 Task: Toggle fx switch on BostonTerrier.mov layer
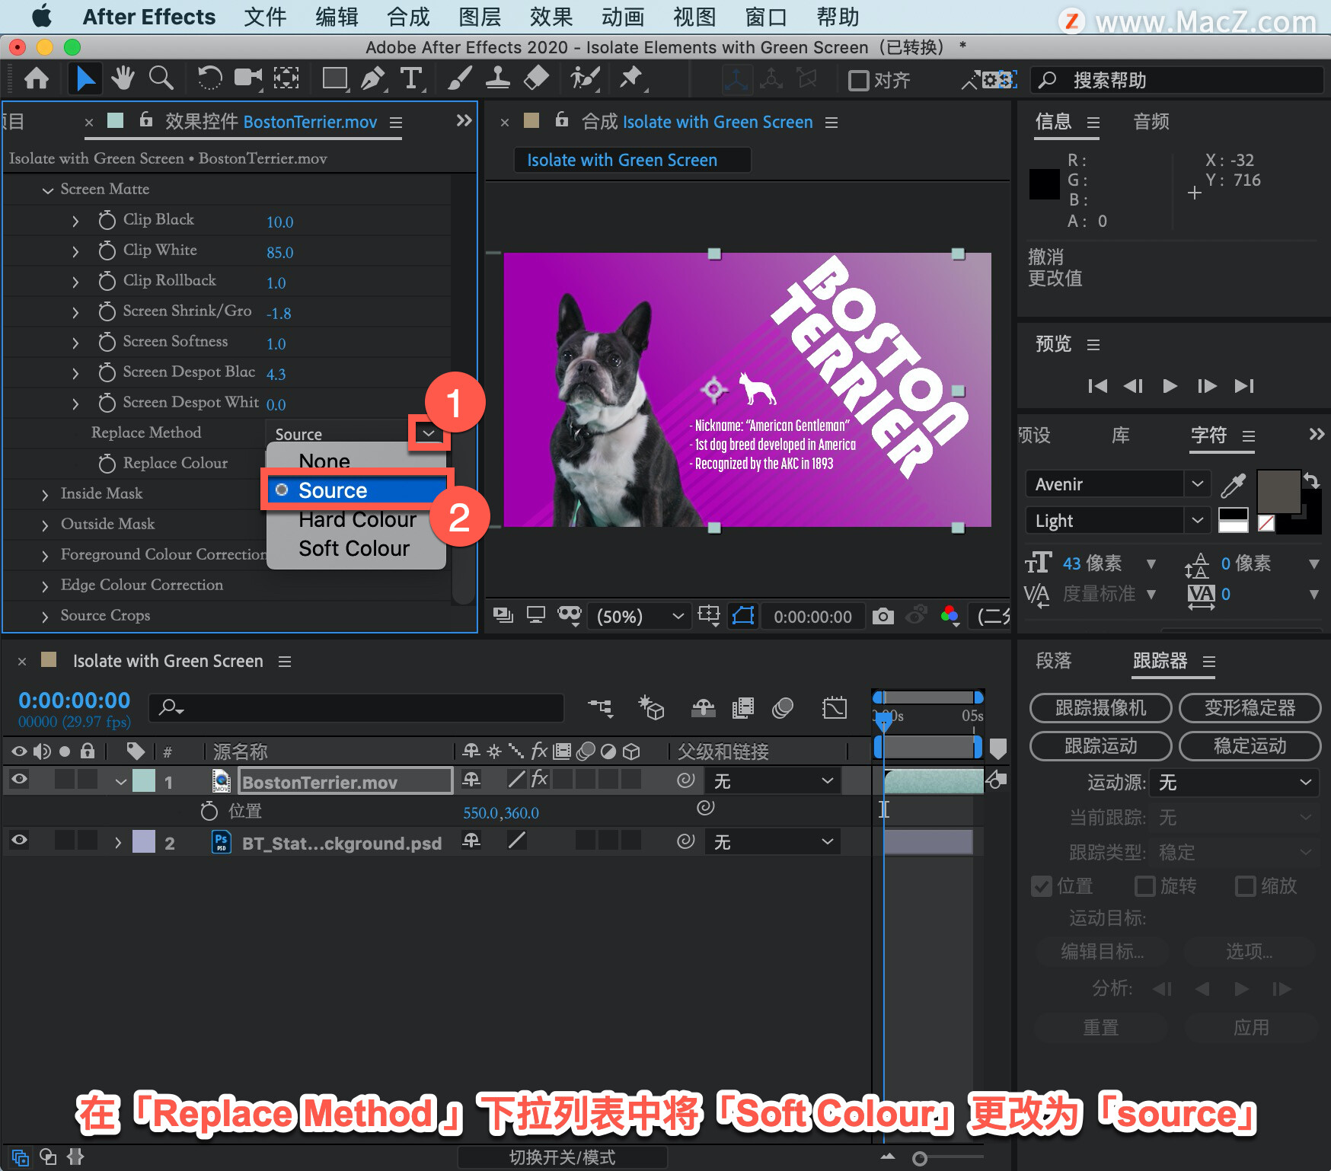pos(540,778)
